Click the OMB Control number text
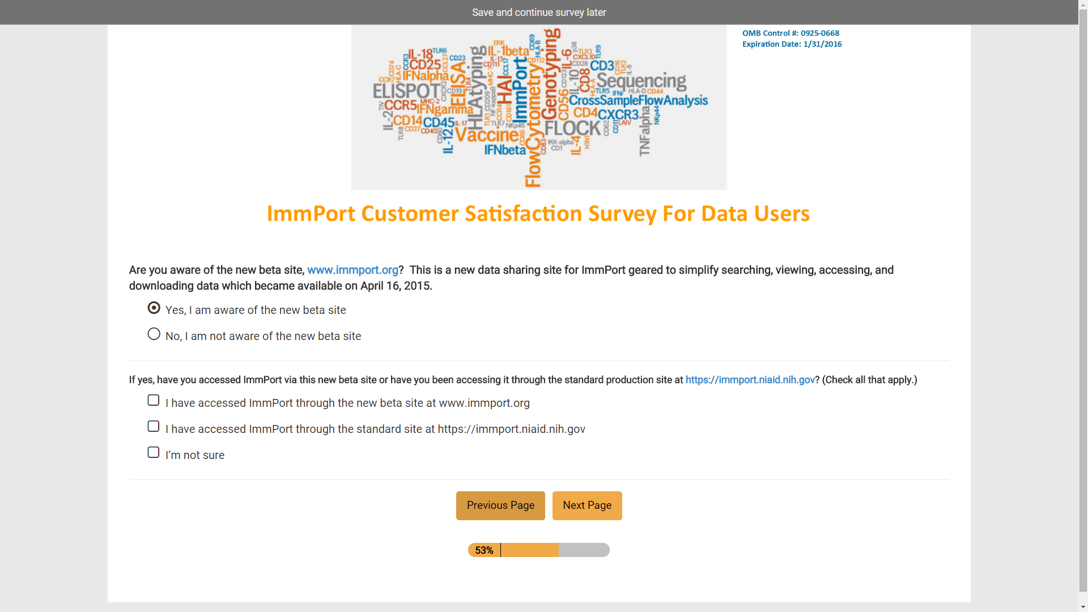The height and width of the screenshot is (612, 1088). pos(790,33)
